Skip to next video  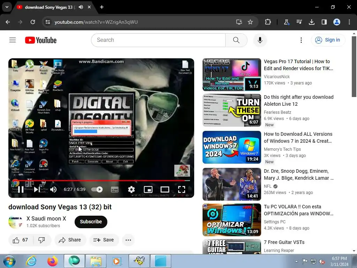coord(36,189)
